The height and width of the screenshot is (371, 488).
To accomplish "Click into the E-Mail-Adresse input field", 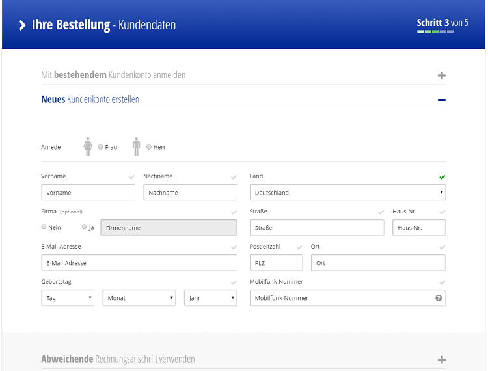I will (139, 263).
